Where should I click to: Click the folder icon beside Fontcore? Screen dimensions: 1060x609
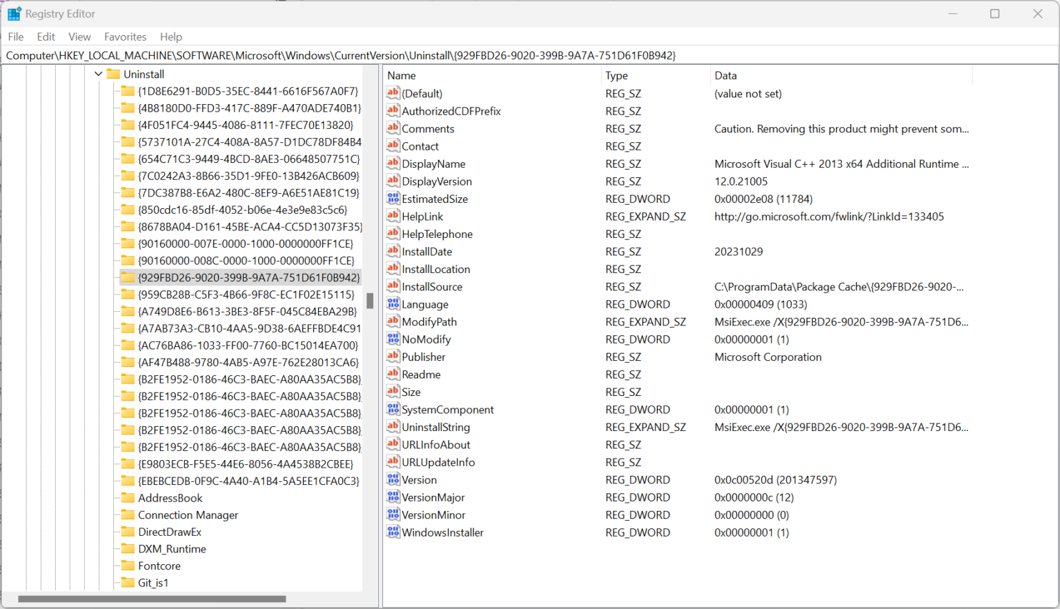128,566
